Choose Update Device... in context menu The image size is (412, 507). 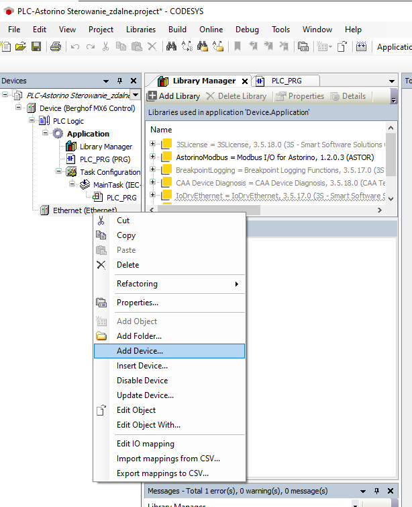pyautogui.click(x=169, y=395)
